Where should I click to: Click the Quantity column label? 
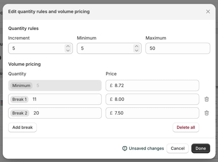coord(17,74)
